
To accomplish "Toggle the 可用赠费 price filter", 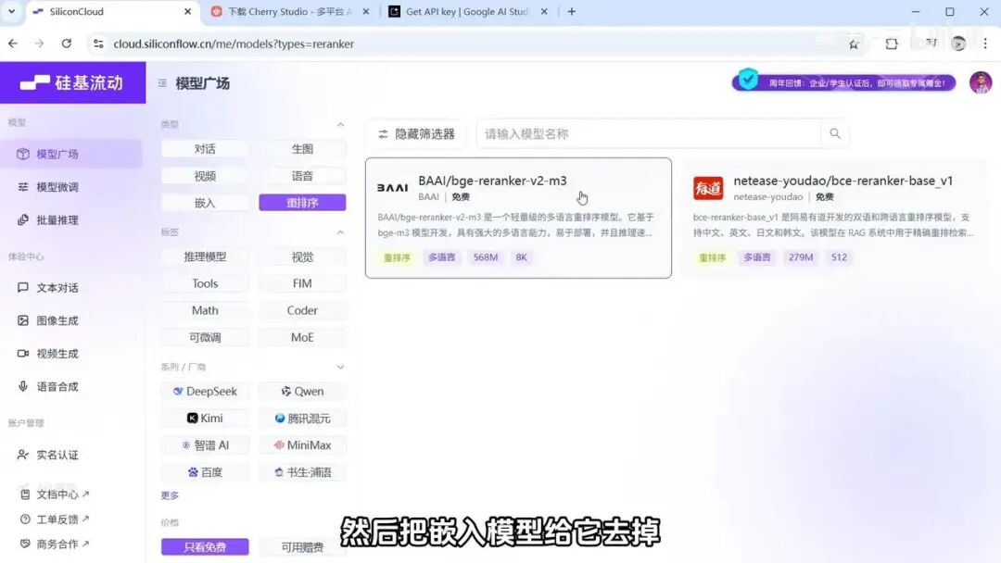I will point(302,547).
